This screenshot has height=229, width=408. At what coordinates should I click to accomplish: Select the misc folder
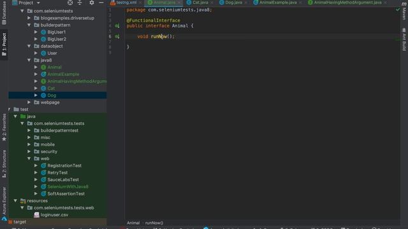tap(45, 137)
